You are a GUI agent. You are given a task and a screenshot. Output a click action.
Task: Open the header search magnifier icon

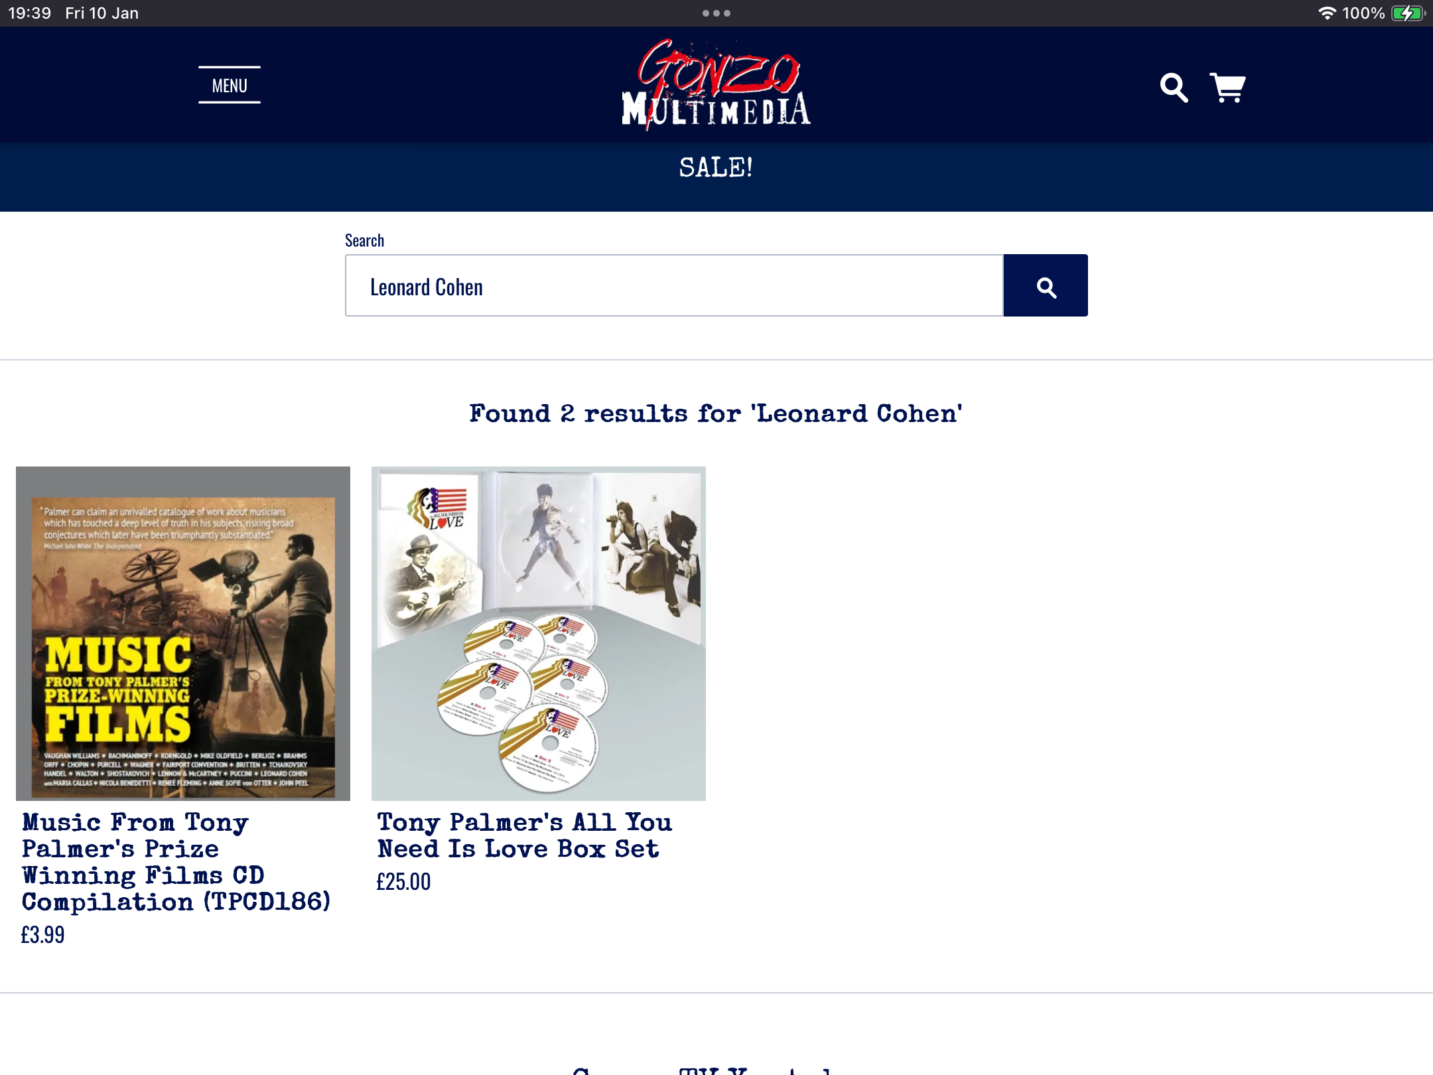[x=1174, y=88]
